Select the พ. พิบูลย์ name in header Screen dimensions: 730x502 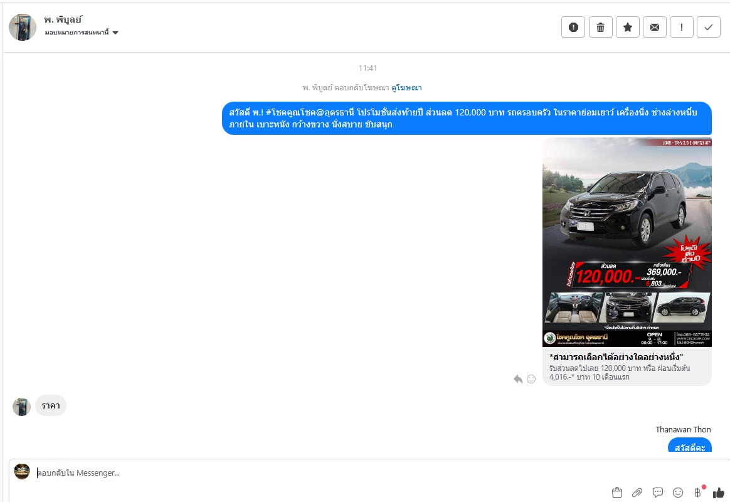click(x=63, y=19)
